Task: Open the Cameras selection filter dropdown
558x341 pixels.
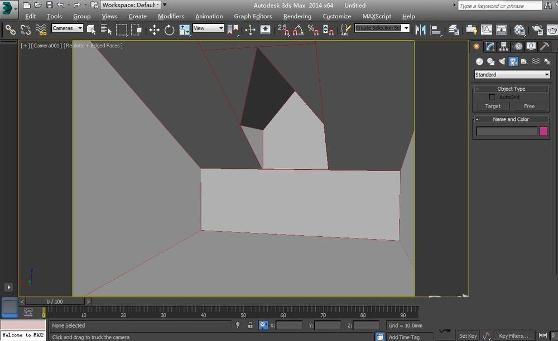Action: click(x=67, y=28)
